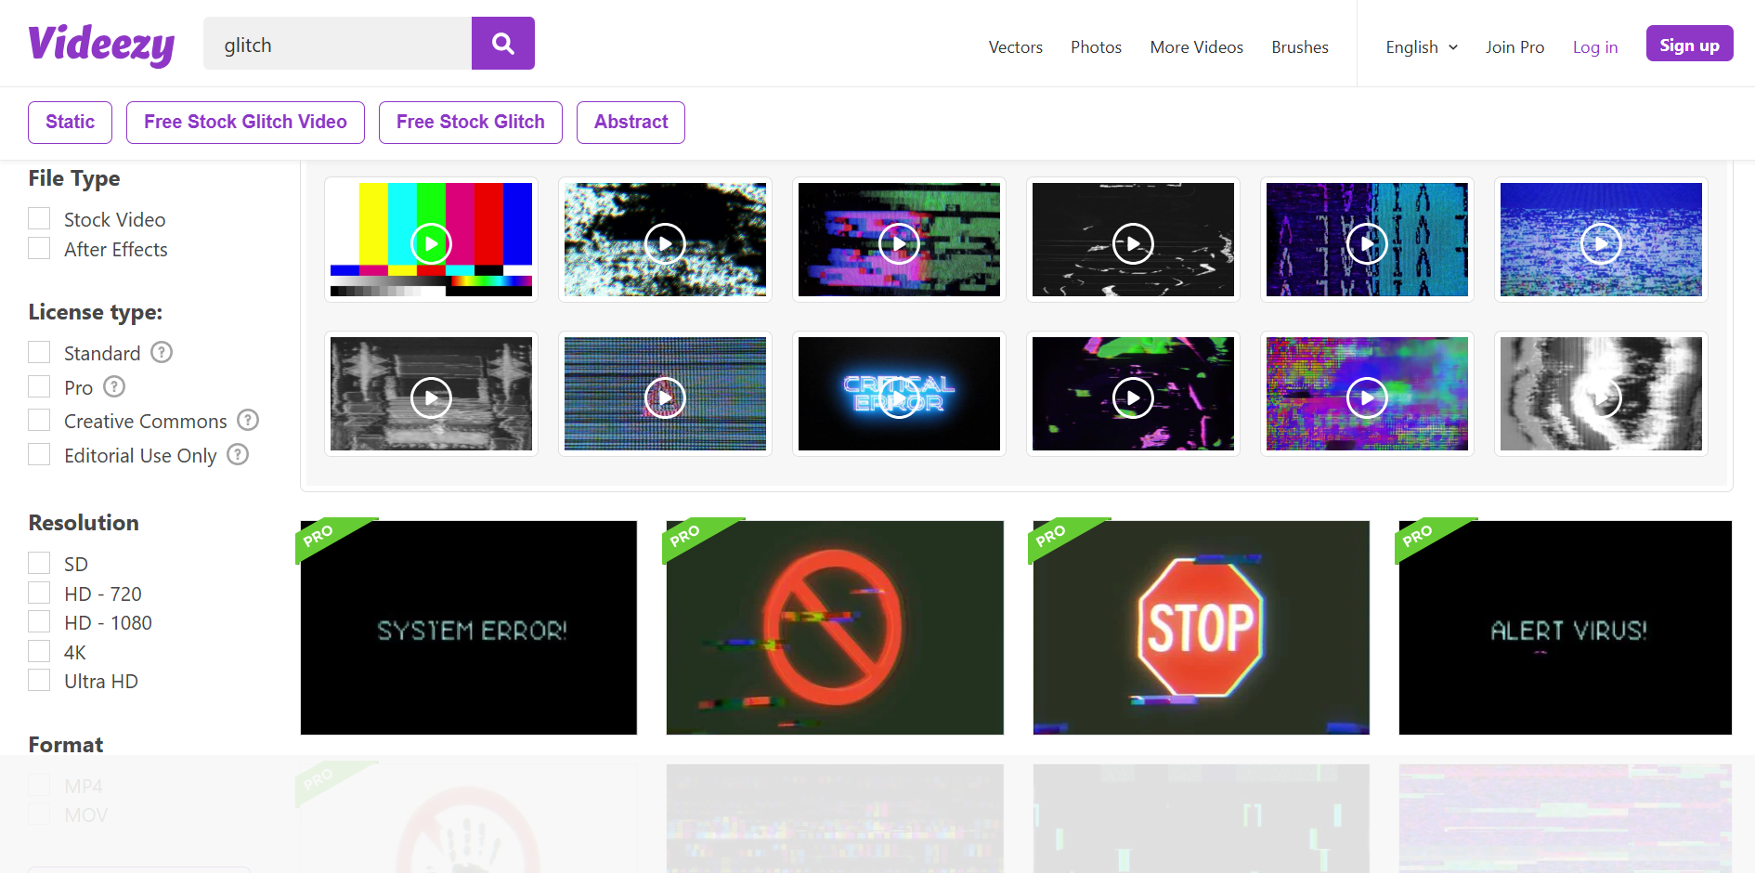Screen dimensions: 1755x873
Task: Check the MP4 format option
Action: tap(39, 784)
